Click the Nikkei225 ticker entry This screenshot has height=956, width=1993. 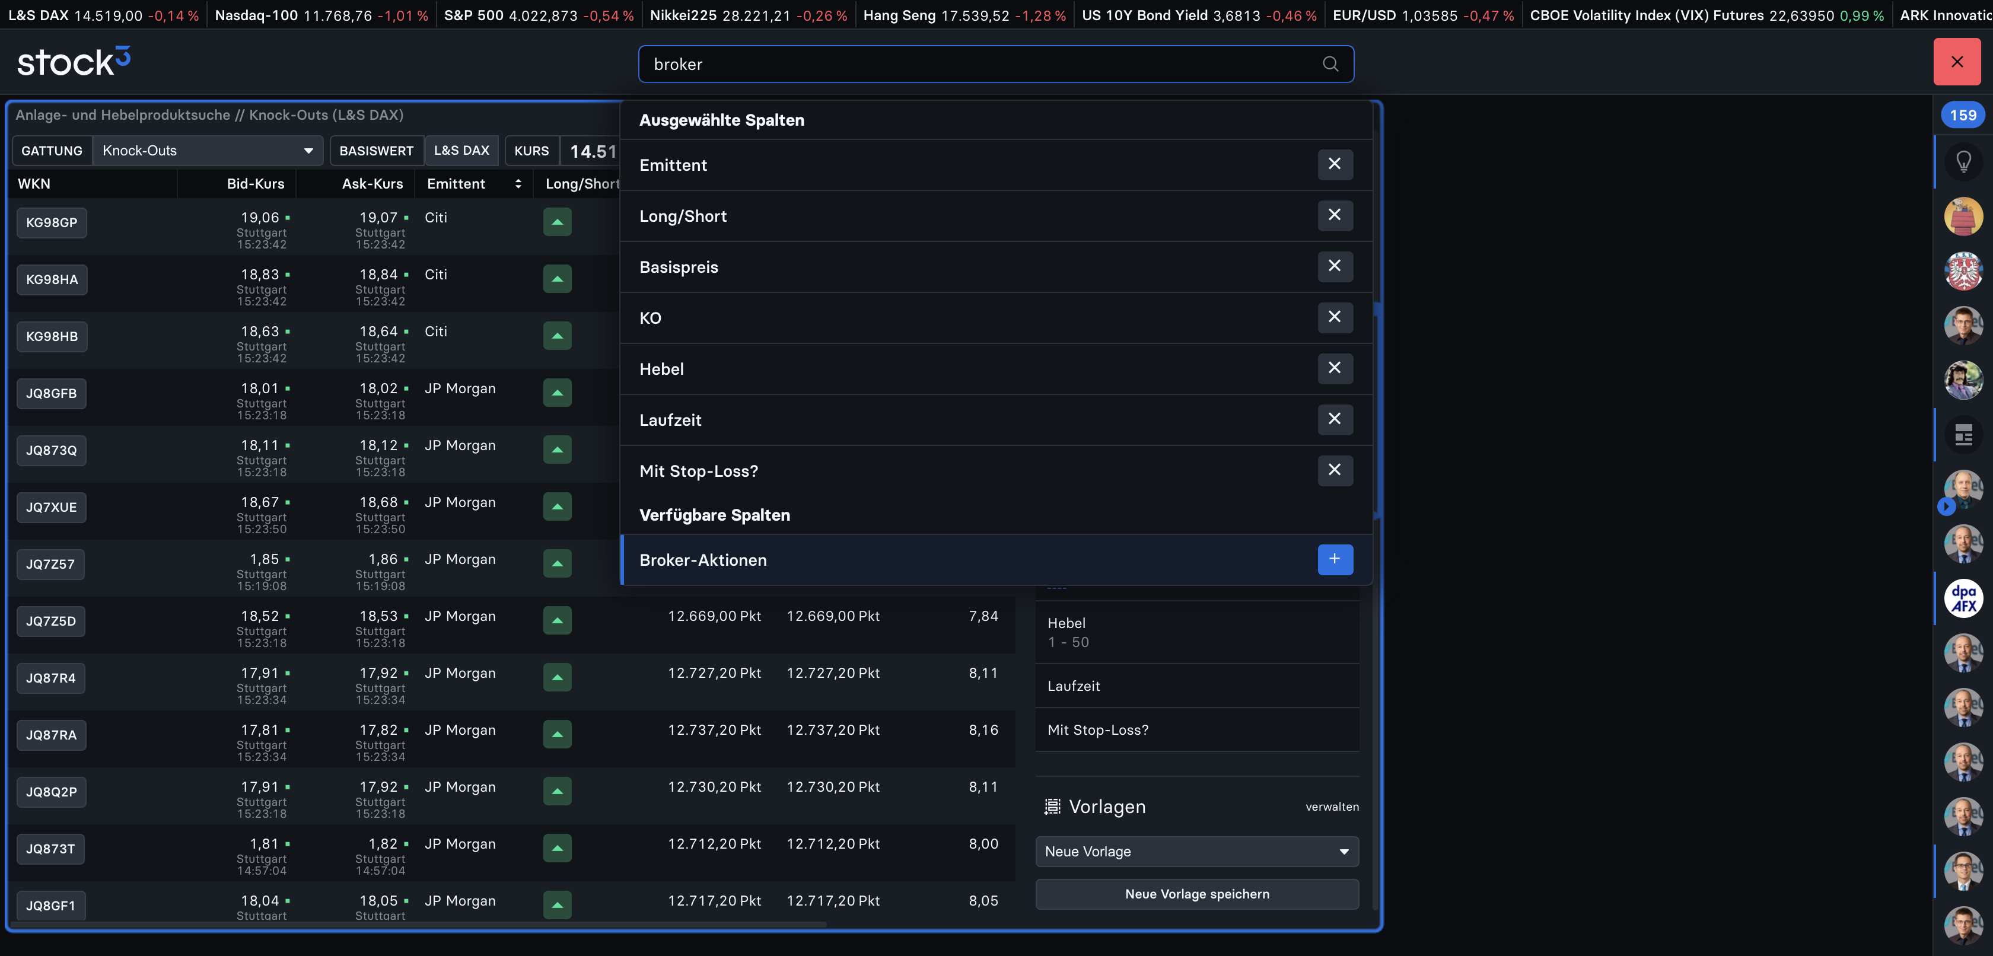pyautogui.click(x=748, y=15)
